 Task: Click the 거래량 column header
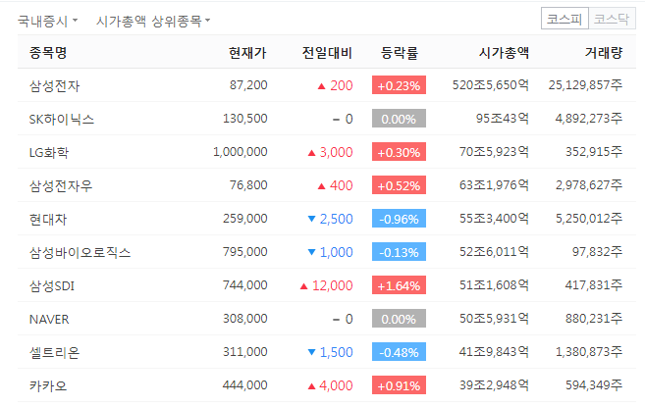point(604,53)
